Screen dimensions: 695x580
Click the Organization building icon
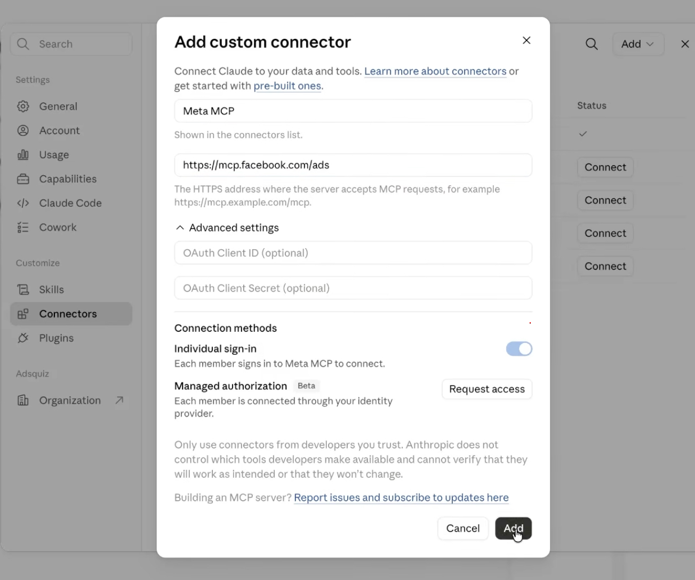click(23, 401)
